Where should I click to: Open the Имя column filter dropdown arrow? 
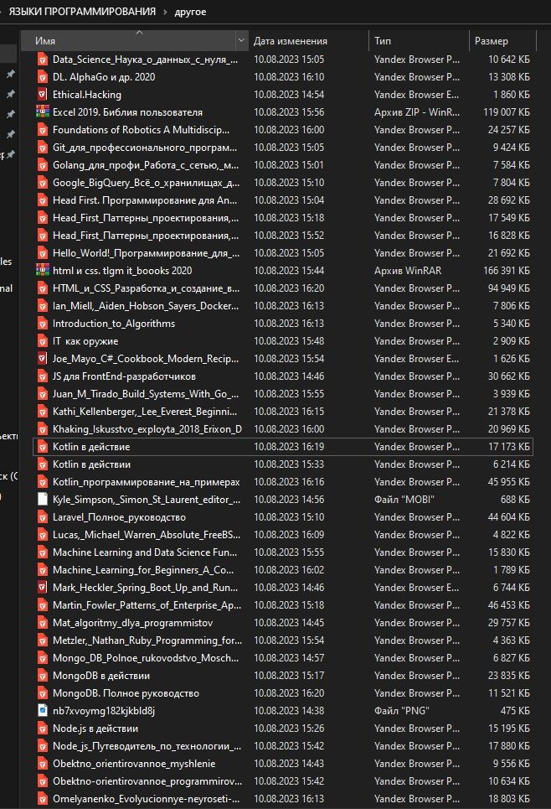pyautogui.click(x=241, y=40)
